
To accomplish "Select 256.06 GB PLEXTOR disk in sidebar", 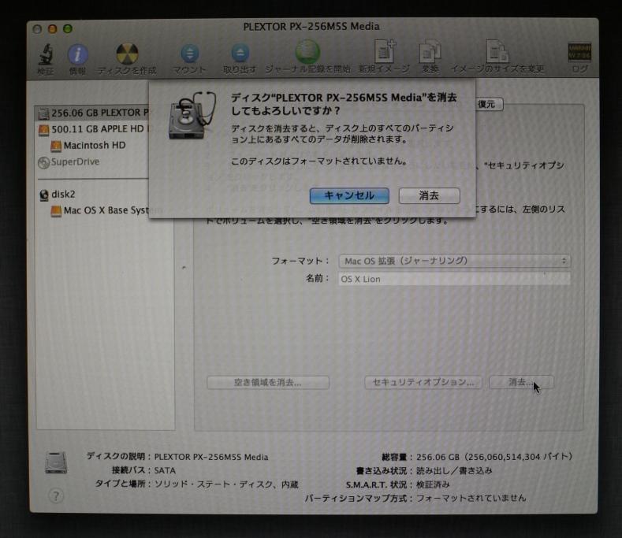I will point(92,113).
